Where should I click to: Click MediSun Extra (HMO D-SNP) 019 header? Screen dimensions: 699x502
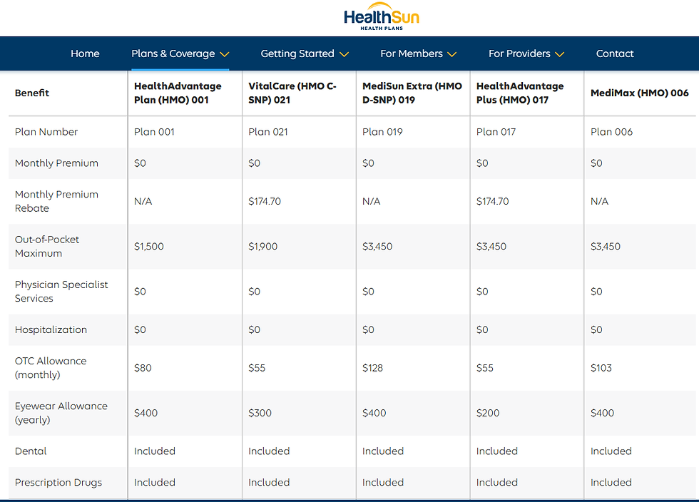[x=412, y=93]
